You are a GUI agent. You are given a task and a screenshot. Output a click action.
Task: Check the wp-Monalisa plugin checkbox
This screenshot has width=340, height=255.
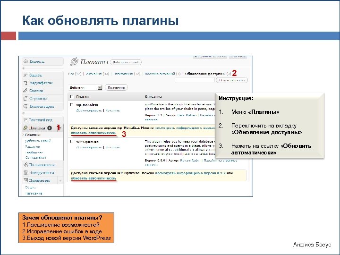tap(72, 105)
